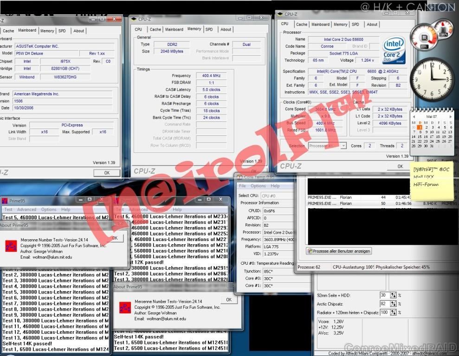Click OK in CPU-Z ASUSTeK mainboard window
This screenshot has width=459, height=356.
pyautogui.click(x=107, y=173)
